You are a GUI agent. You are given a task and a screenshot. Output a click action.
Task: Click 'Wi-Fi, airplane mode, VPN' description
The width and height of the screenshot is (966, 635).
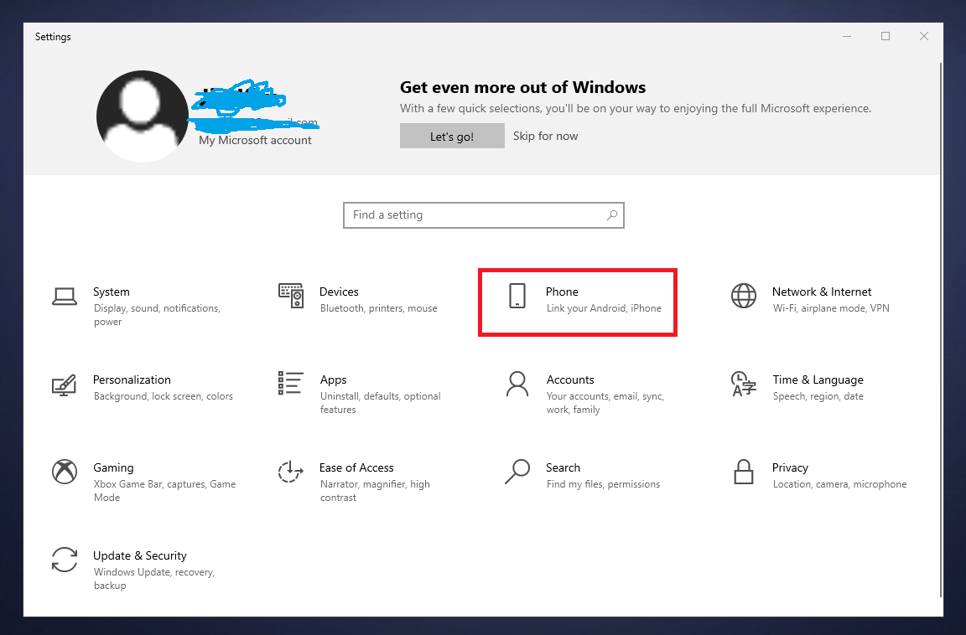(831, 308)
